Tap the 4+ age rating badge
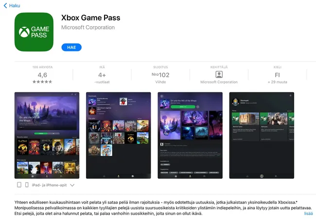Image resolution: width=316 pixels, height=221 pixels. click(x=102, y=75)
